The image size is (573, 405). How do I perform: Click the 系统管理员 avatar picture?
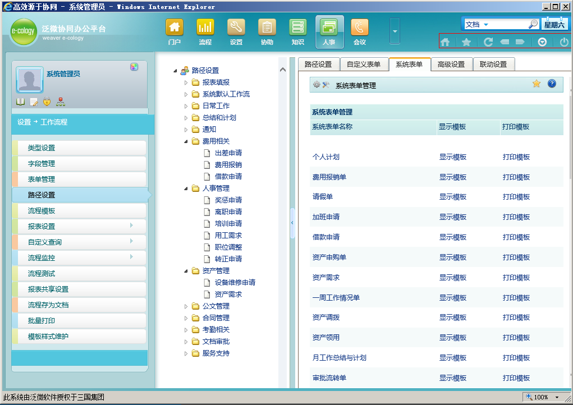pos(30,79)
